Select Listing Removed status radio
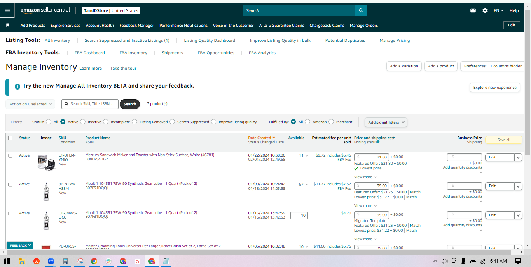 (134, 122)
